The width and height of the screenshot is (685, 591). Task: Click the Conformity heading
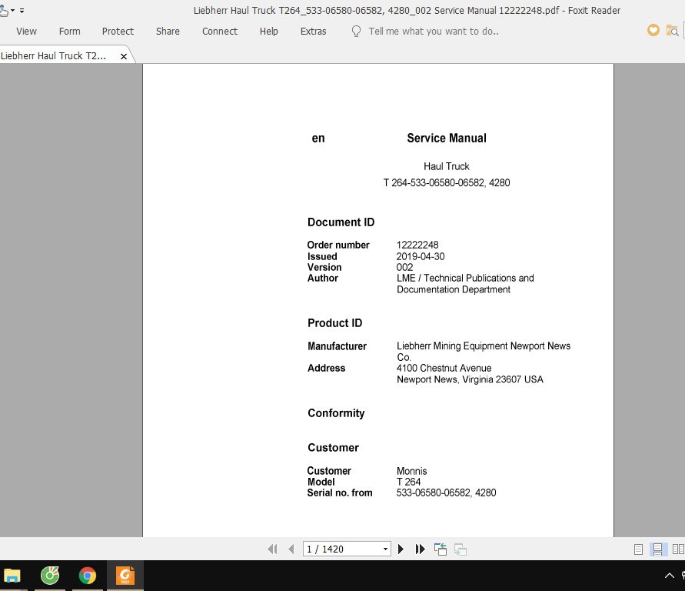point(336,413)
